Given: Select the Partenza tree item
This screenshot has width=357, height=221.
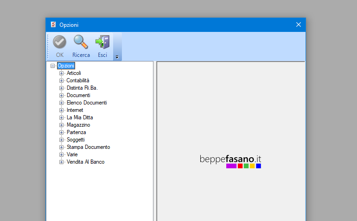Looking at the screenshot, I should 76,132.
